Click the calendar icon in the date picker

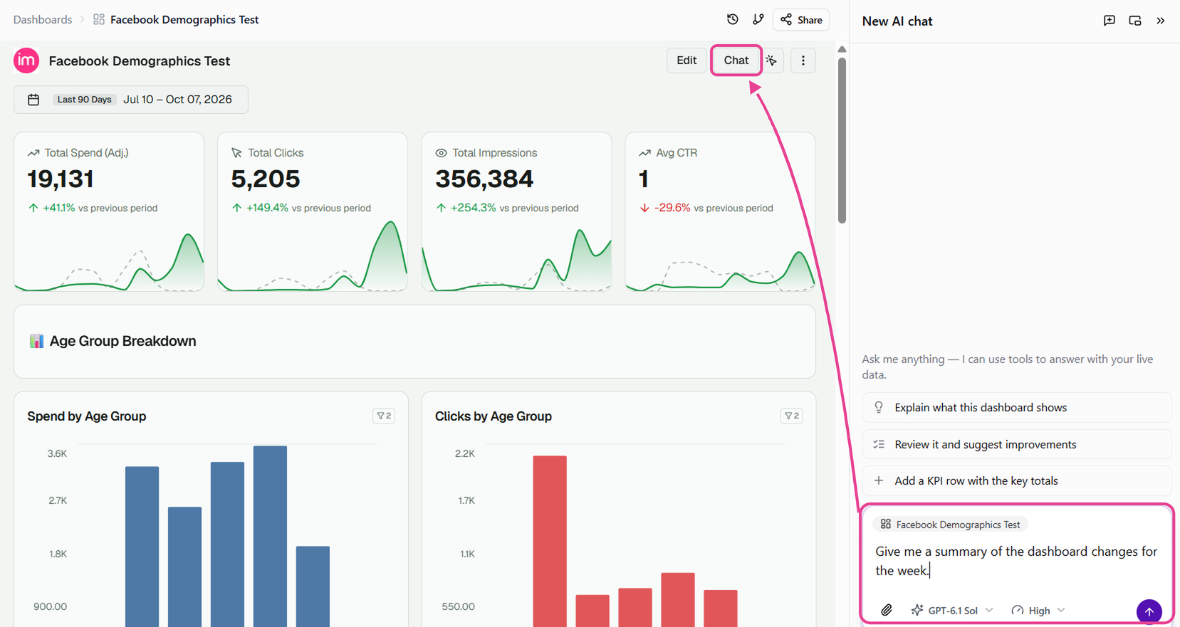(x=33, y=100)
